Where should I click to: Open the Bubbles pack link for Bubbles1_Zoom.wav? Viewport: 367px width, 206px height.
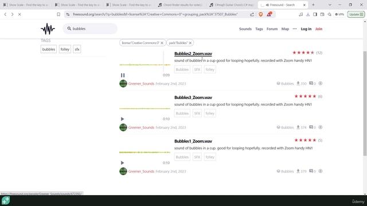(285, 171)
